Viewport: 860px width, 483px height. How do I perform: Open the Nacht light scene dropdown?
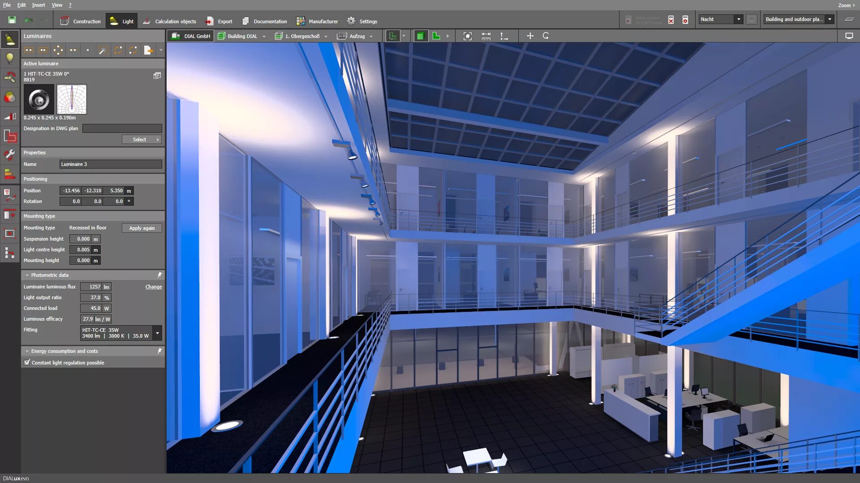coord(739,19)
